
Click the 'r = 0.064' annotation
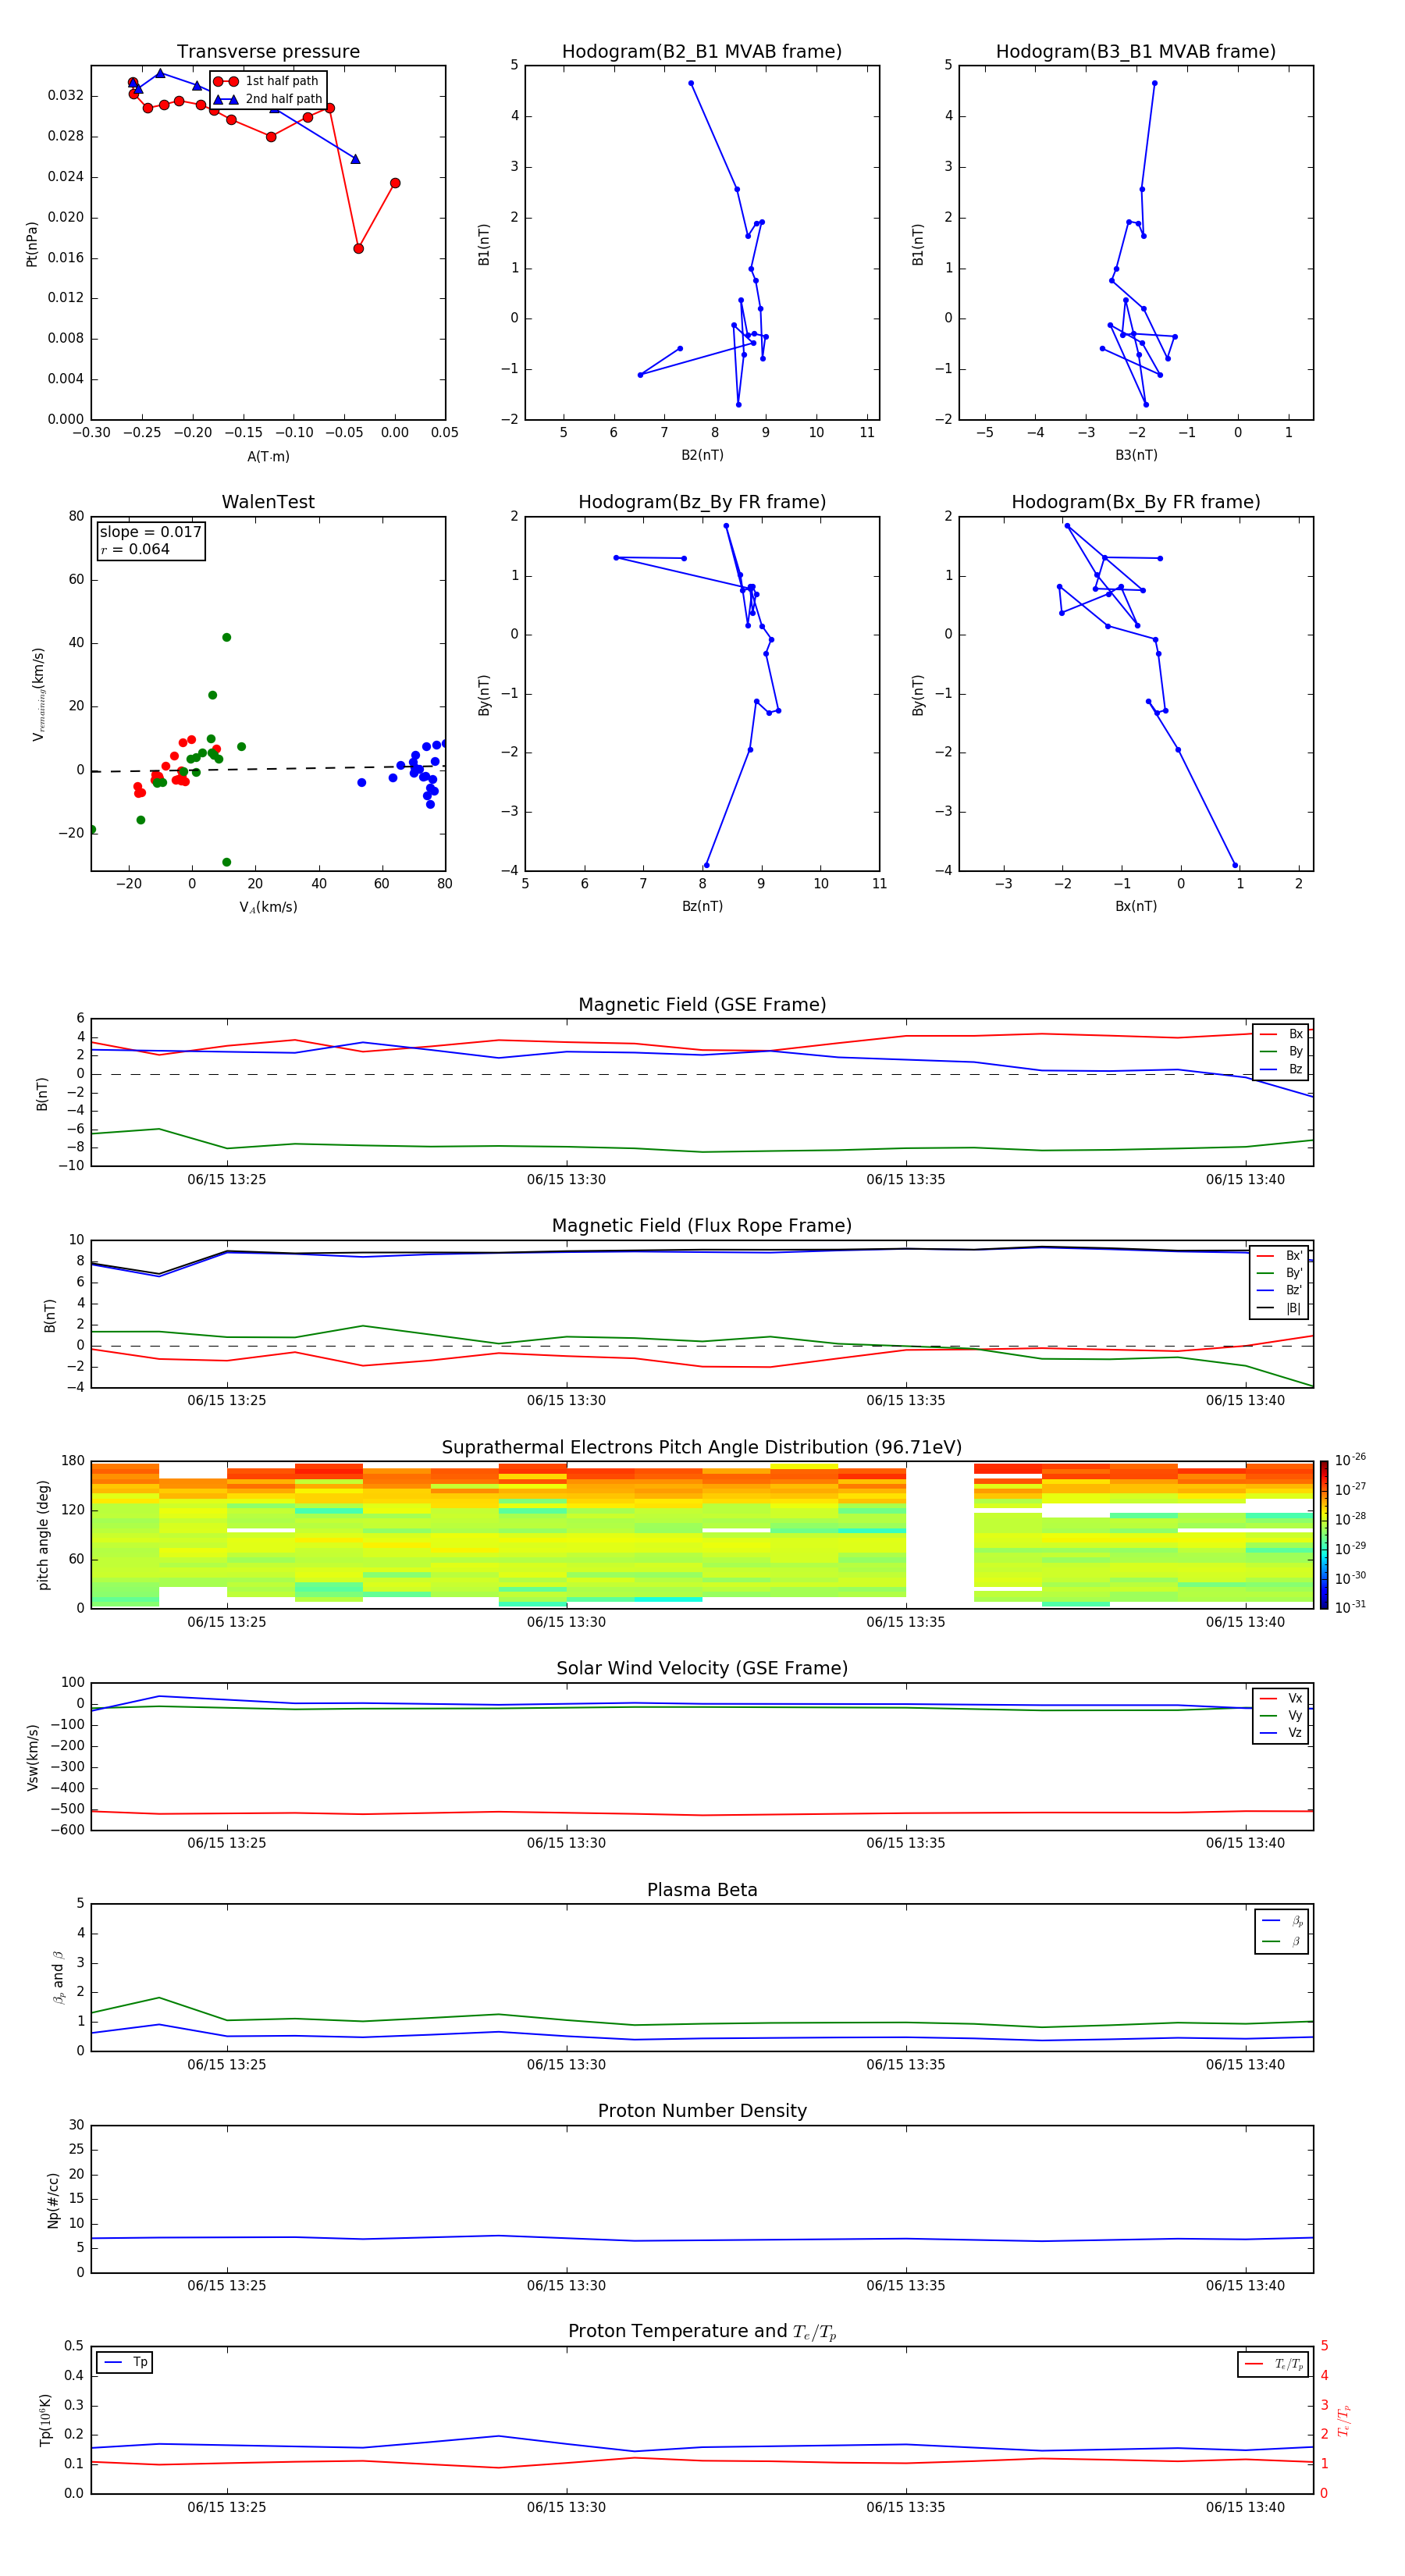135,549
